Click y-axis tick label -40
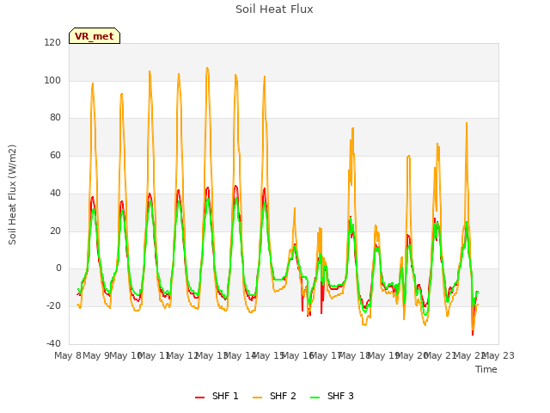Viewport: 550px width, 413px height. click(x=53, y=343)
